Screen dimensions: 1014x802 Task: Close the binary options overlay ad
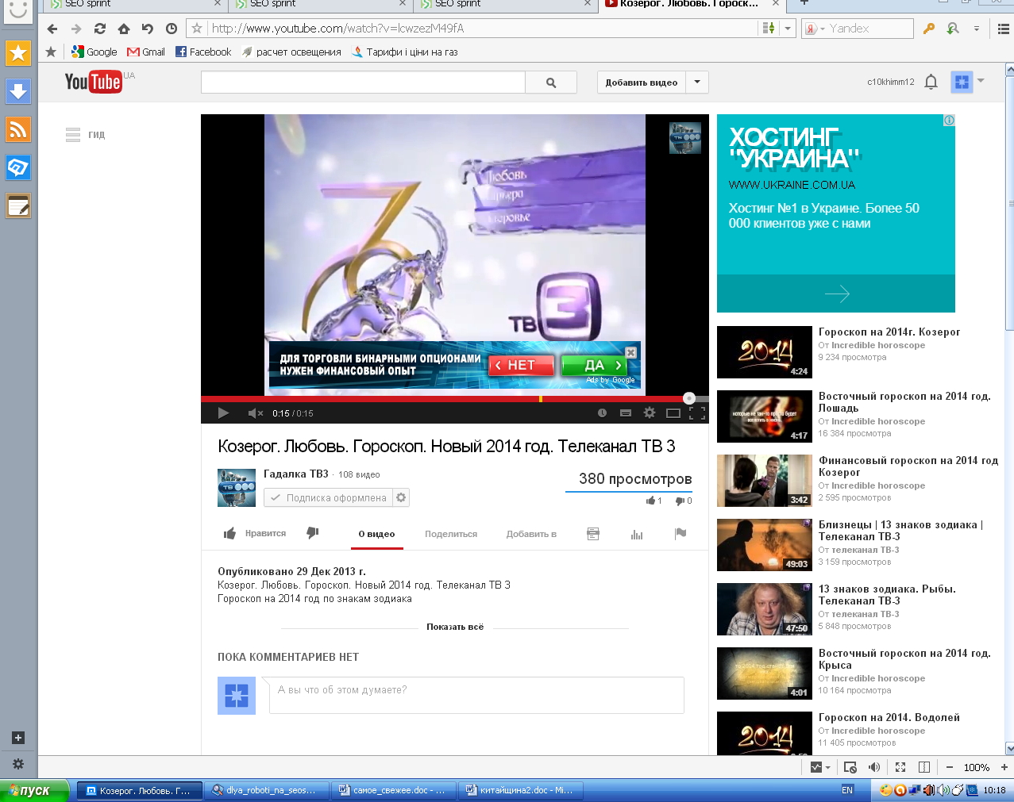point(630,352)
